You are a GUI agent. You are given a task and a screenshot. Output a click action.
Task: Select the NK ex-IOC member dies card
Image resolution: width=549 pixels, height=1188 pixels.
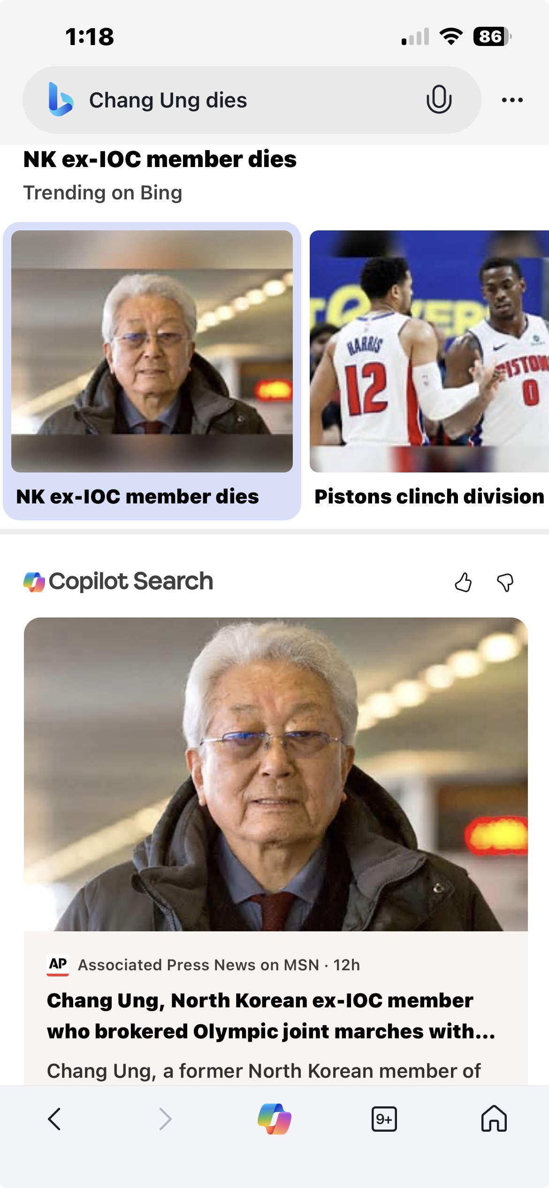[152, 371]
